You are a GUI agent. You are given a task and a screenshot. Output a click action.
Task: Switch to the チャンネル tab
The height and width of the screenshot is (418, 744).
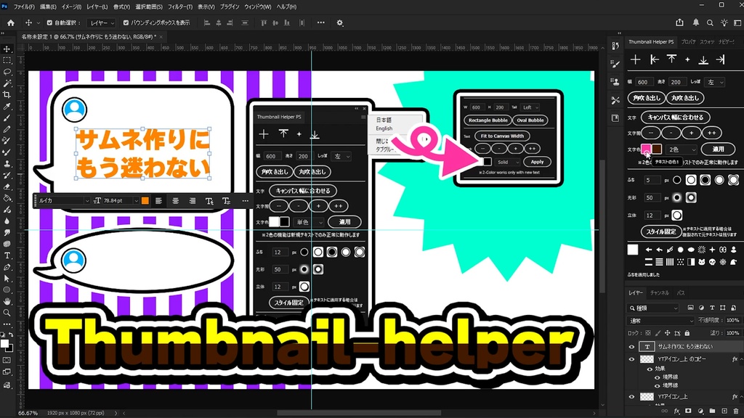click(660, 294)
